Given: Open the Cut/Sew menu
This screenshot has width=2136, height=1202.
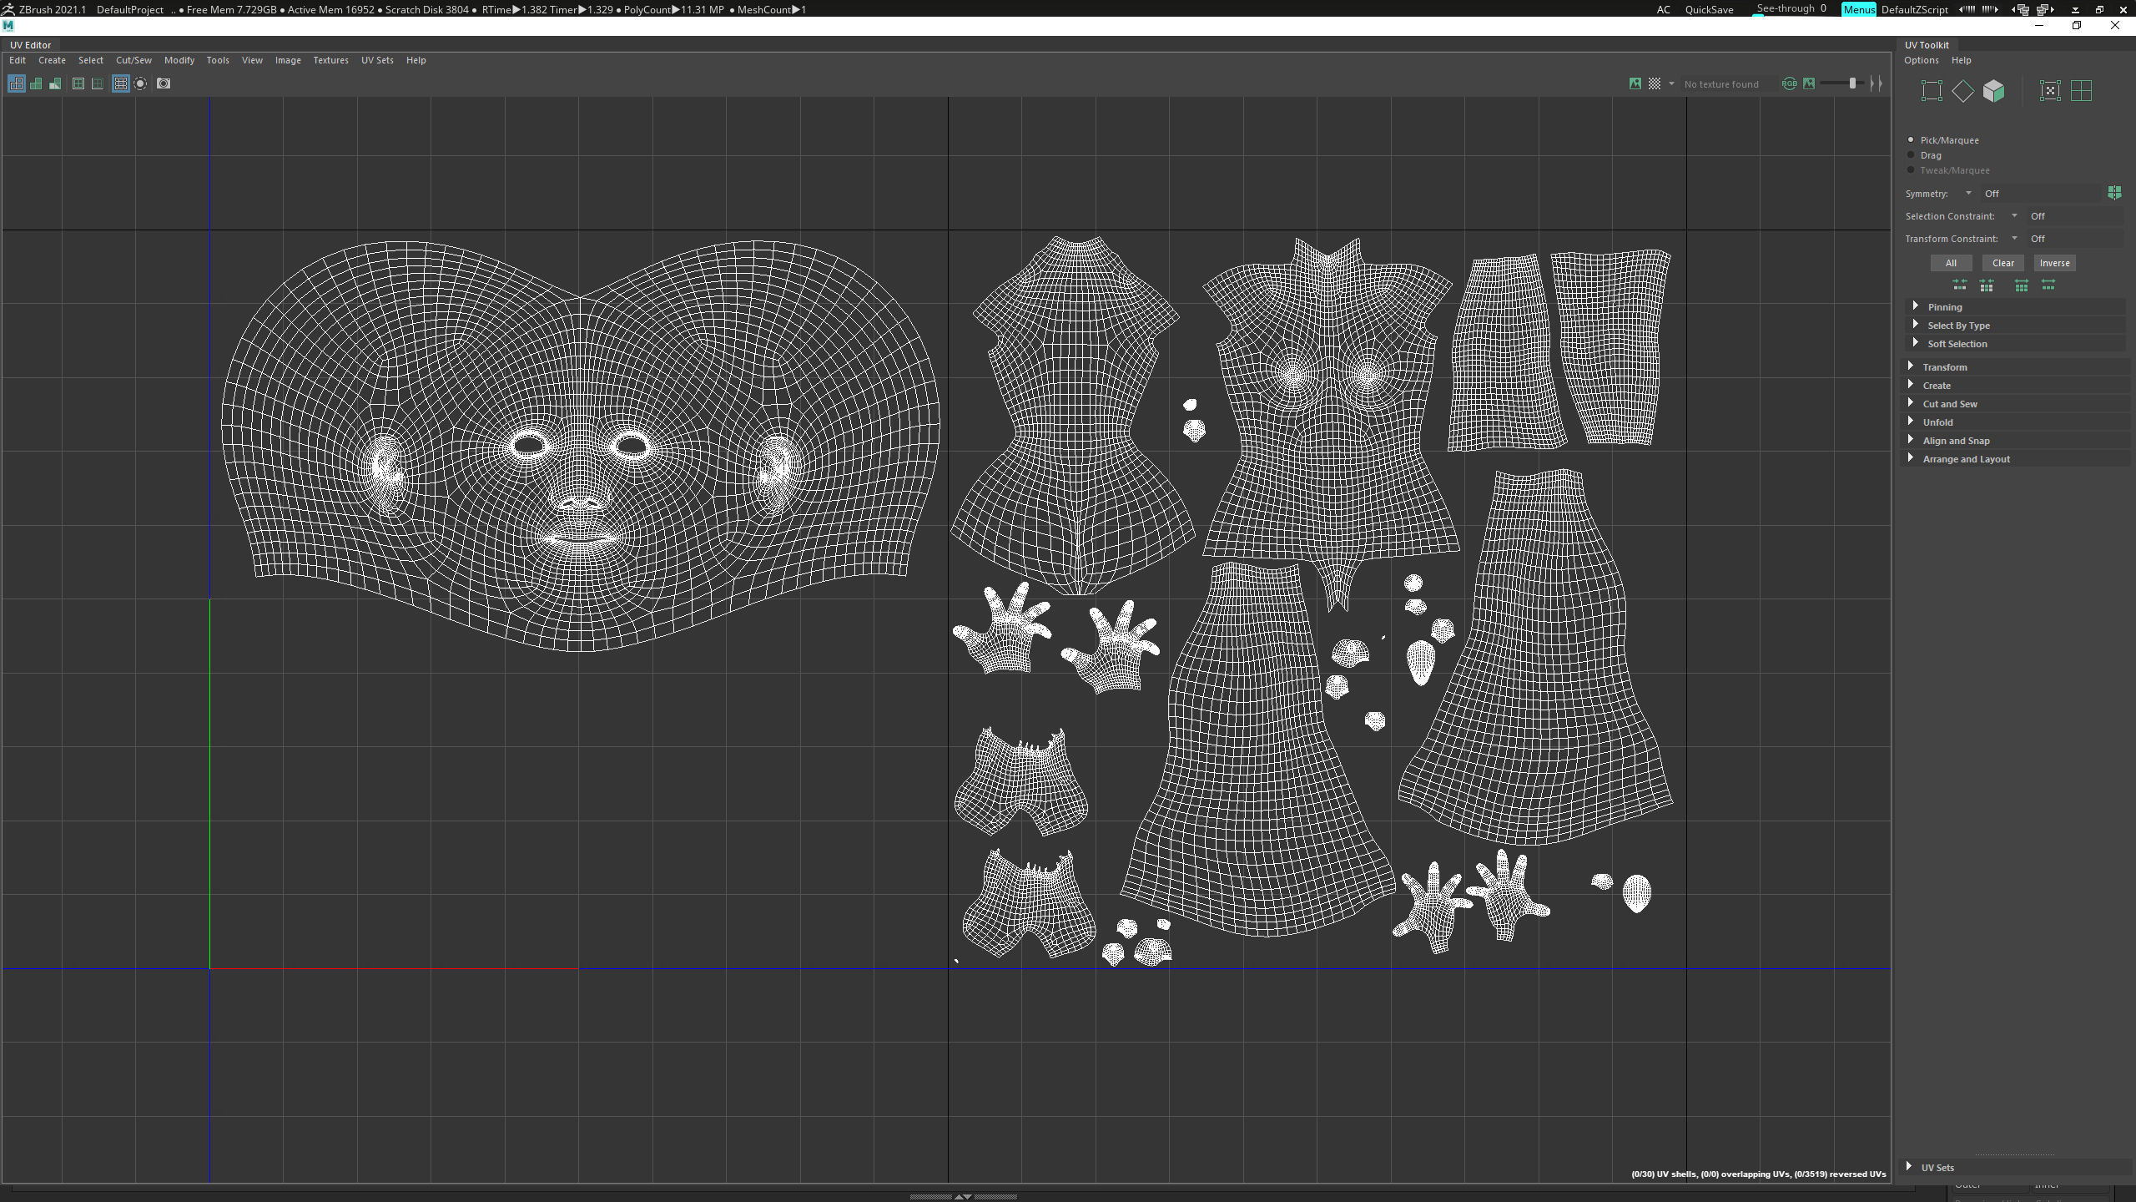Looking at the screenshot, I should pyautogui.click(x=133, y=60).
